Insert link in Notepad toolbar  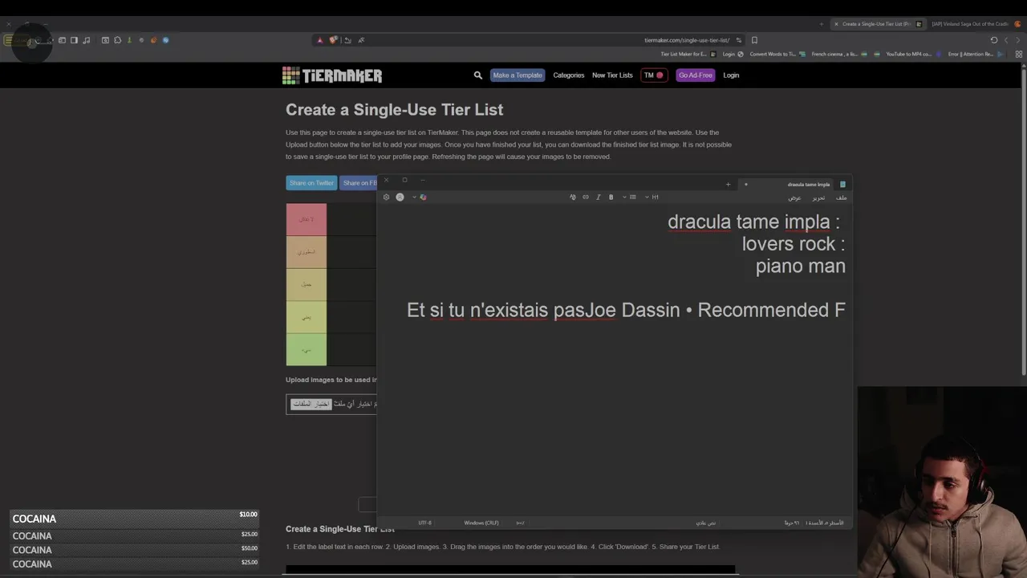pyautogui.click(x=586, y=197)
